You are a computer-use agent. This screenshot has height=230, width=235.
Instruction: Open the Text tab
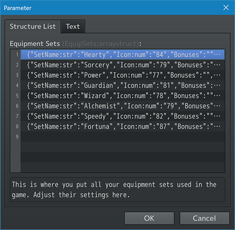tap(73, 27)
